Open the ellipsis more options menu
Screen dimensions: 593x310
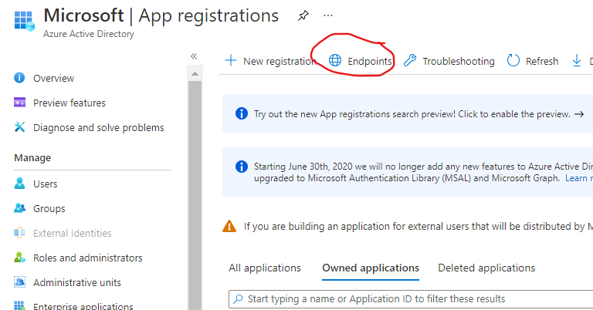coord(328,15)
